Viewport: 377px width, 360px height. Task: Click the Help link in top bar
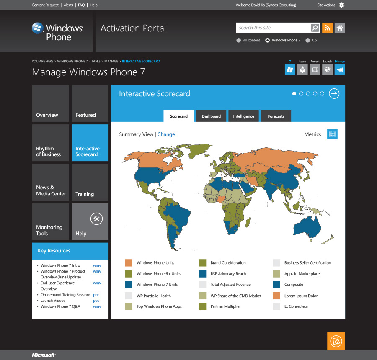click(x=93, y=5)
